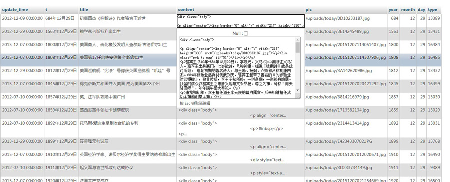450x182 pixels.
Task: Sort by the update_time column header
Action: pyautogui.click(x=15, y=10)
